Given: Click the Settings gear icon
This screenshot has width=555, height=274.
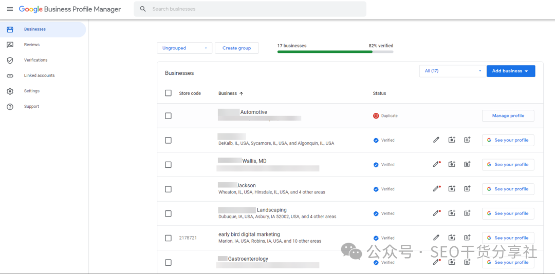Looking at the screenshot, I should tap(10, 91).
